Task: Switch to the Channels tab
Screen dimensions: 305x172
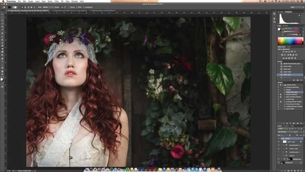Action: 286,126
